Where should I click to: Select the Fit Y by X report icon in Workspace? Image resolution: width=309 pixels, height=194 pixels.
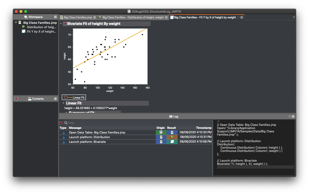24,32
